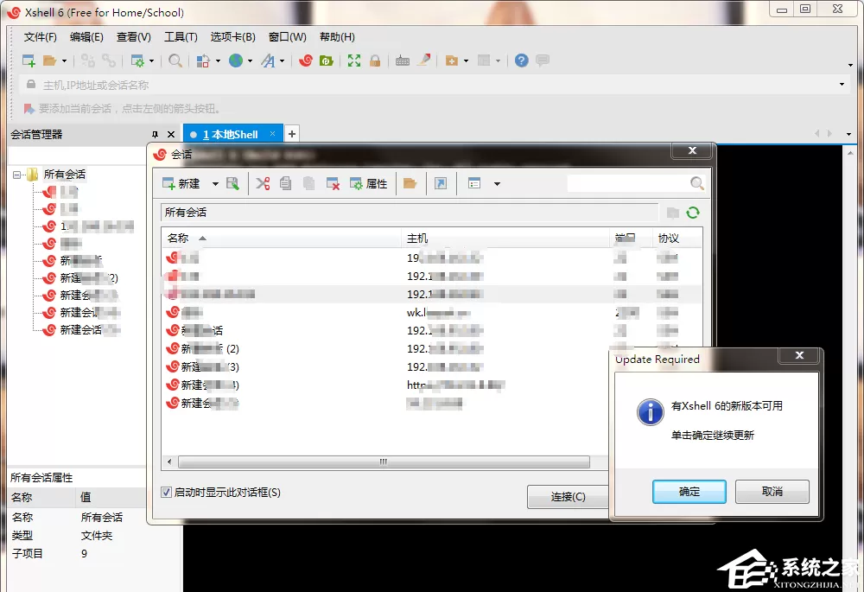Open the 工具(T) menu

[x=181, y=37]
